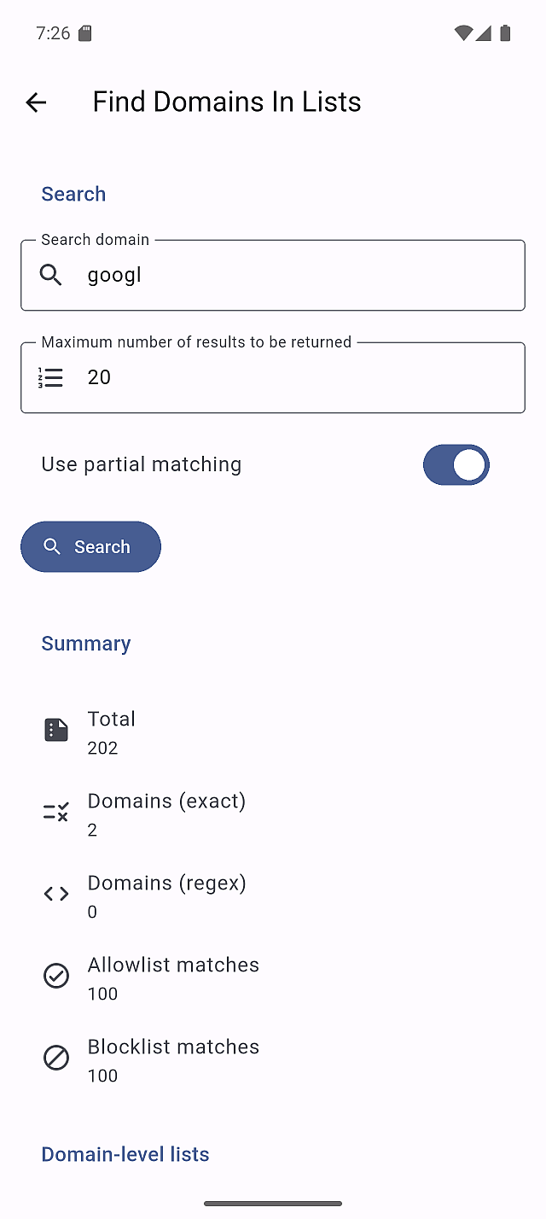Select the Total 202 summary row
546x1219 pixels.
point(273,732)
